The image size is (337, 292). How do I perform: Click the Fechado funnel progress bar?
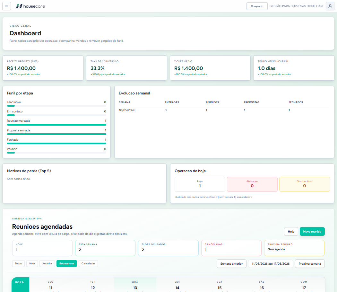(x=56, y=143)
